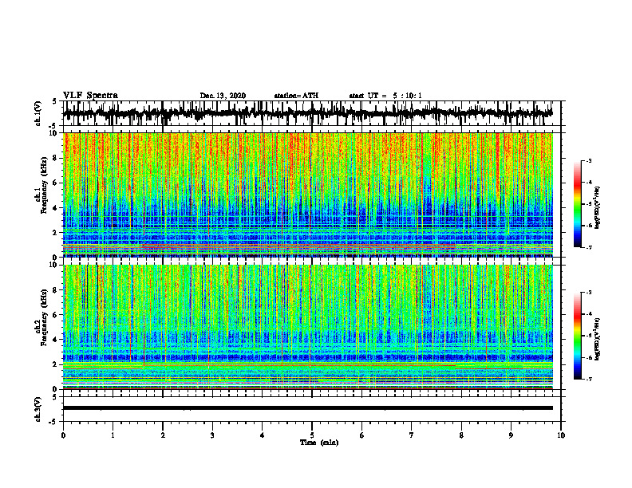
Task: Click the ch.2 spectrogram panel
Action: pos(308,327)
